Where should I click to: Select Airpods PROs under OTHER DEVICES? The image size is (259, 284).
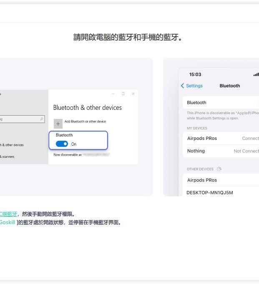pos(202,180)
